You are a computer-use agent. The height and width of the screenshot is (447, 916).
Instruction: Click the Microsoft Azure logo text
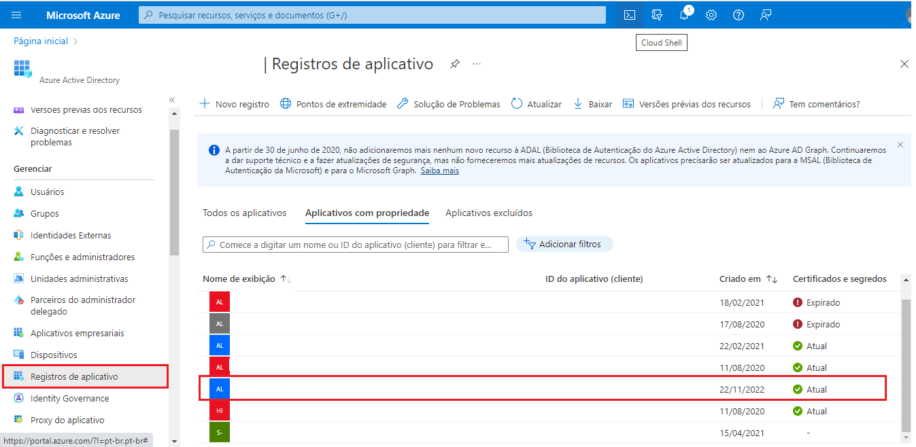[83, 15]
